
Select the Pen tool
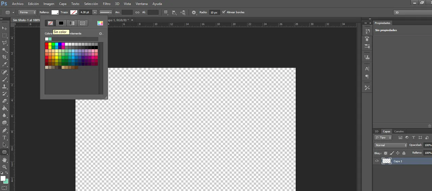coord(4,130)
